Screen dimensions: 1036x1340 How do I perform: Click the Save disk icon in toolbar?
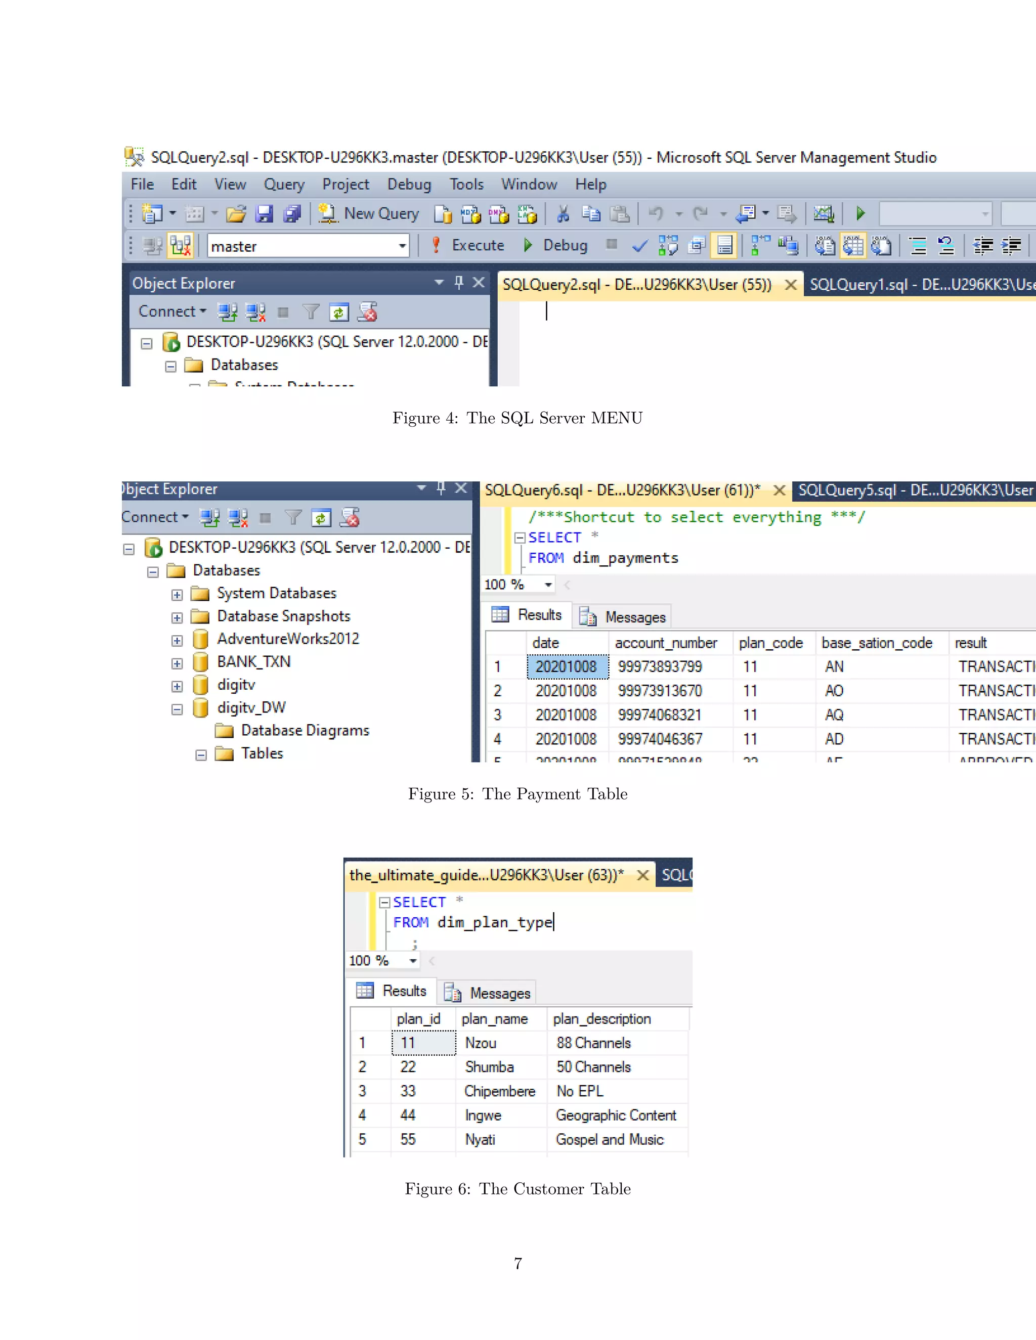[265, 213]
